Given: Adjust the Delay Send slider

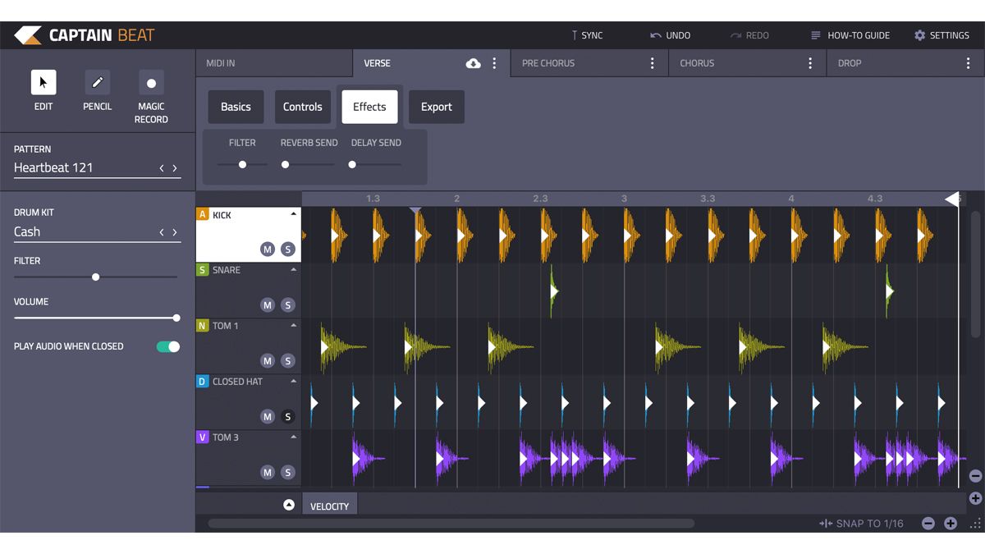Looking at the screenshot, I should (x=376, y=164).
